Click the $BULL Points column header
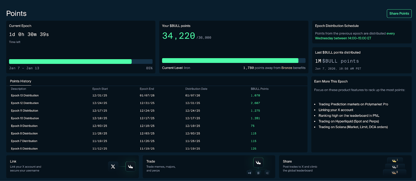Screen dimensions: 416x181 pyautogui.click(x=259, y=89)
